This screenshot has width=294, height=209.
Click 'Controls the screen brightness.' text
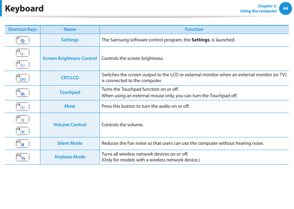pyautogui.click(x=133, y=58)
